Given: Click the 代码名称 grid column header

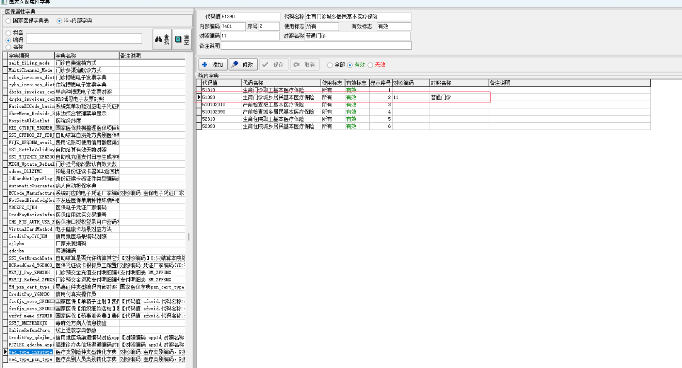Looking at the screenshot, I should (x=281, y=83).
